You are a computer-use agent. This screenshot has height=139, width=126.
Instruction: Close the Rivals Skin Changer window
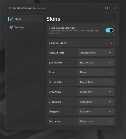tap(114, 8)
